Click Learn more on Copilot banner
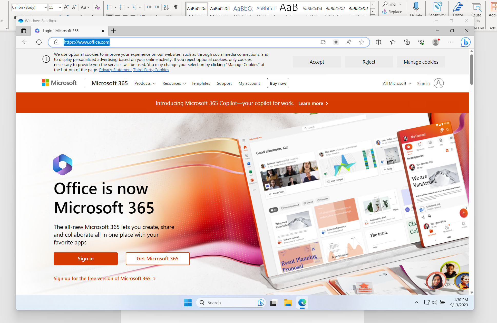Image resolution: width=497 pixels, height=323 pixels. pyautogui.click(x=313, y=103)
